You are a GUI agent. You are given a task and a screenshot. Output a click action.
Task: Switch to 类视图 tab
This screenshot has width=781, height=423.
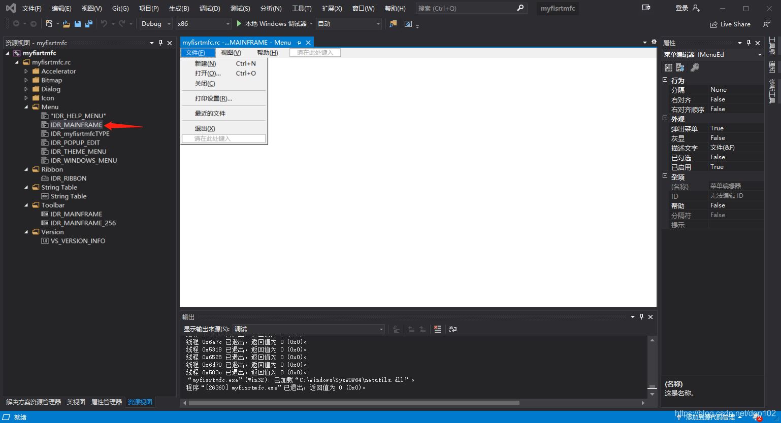click(76, 402)
